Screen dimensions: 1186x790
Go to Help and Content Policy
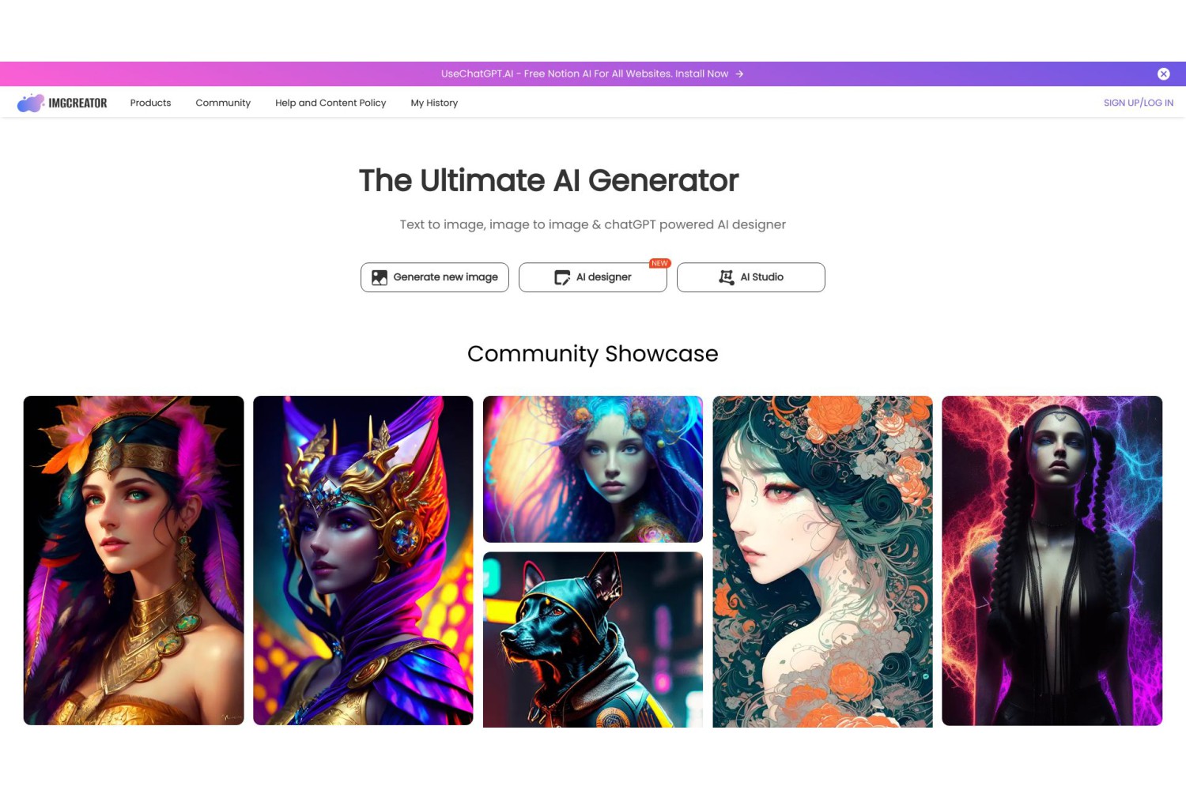click(330, 103)
